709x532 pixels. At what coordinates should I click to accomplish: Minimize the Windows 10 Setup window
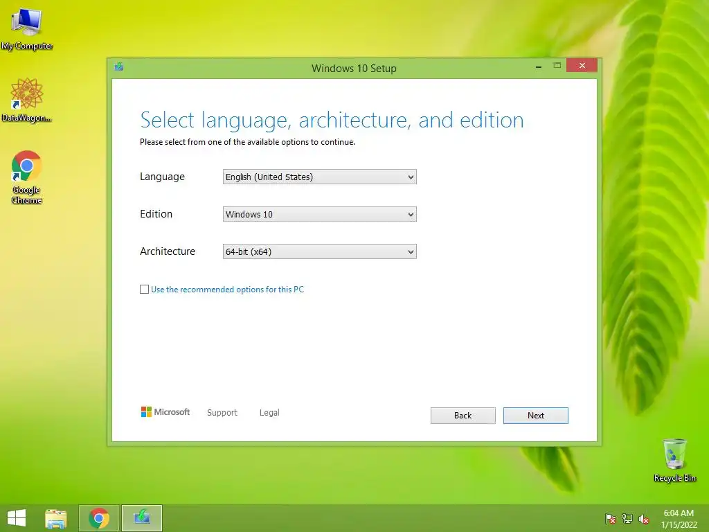click(539, 66)
